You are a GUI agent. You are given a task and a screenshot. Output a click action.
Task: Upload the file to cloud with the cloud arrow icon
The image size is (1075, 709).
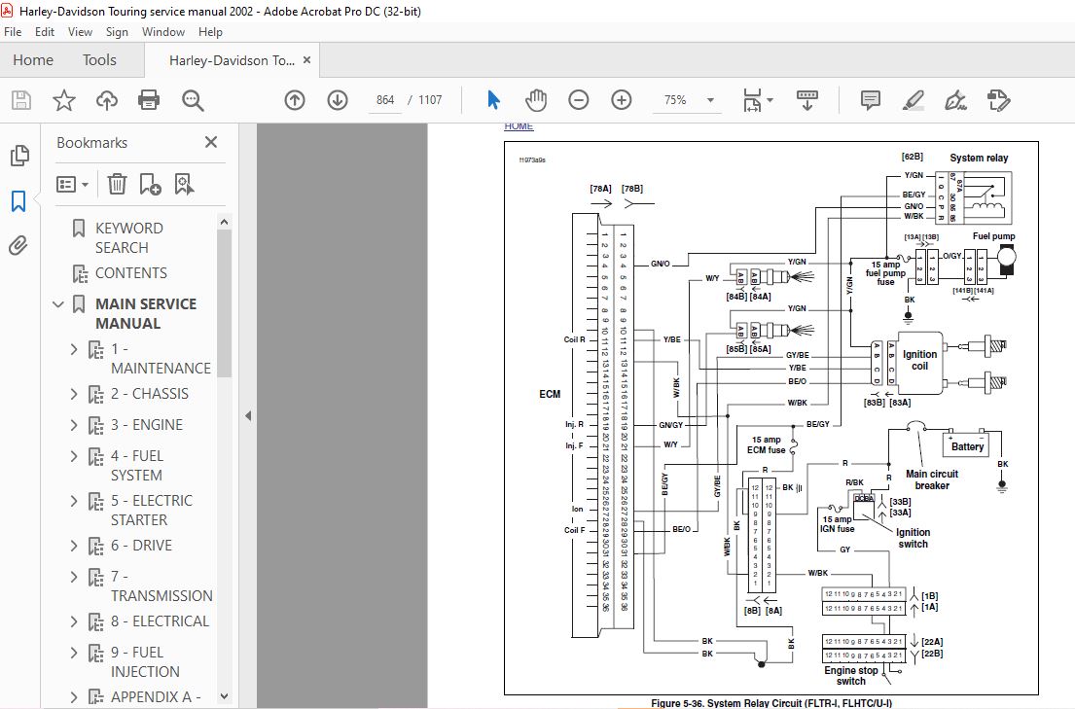[x=106, y=100]
